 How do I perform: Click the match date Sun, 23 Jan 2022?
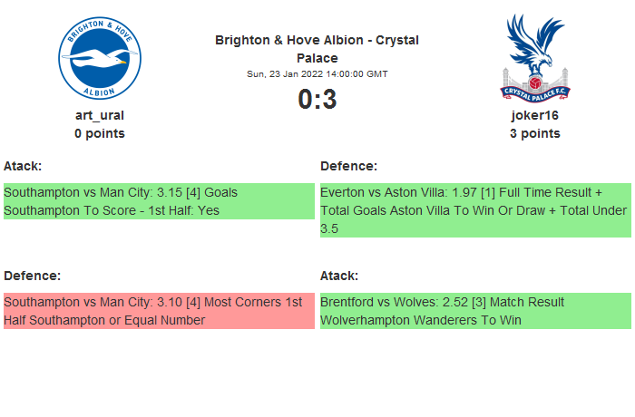(317, 74)
